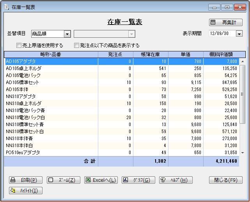Viewport: 250px width, 202px height.
Task: Select the NN310アダプタ row
Action: coord(122,97)
